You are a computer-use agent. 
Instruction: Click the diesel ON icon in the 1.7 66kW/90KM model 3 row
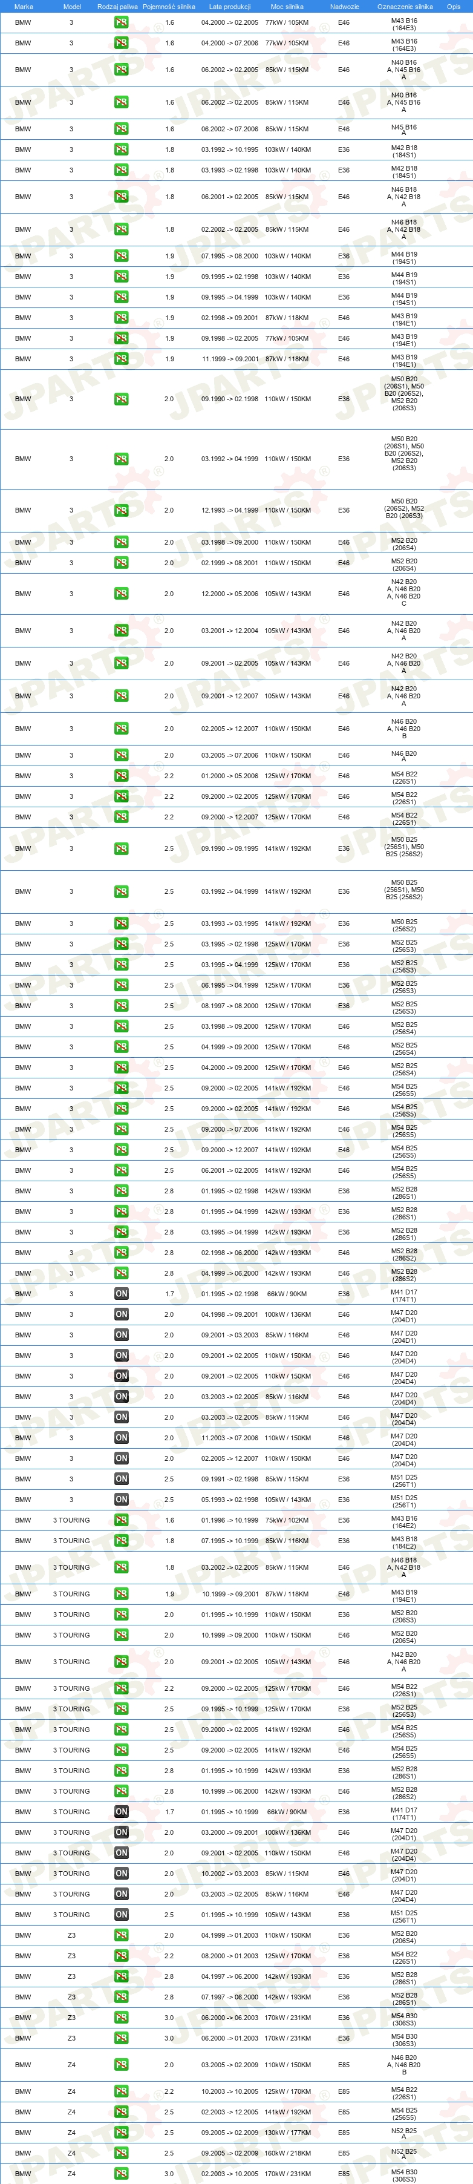121,1294
